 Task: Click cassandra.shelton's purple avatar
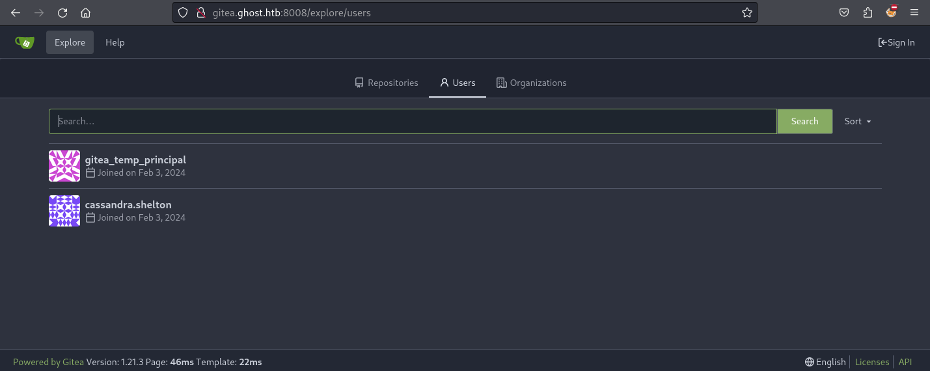point(64,211)
